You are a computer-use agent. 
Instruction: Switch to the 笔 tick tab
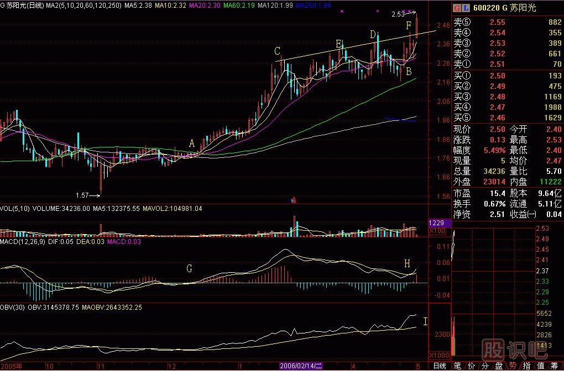[457, 366]
